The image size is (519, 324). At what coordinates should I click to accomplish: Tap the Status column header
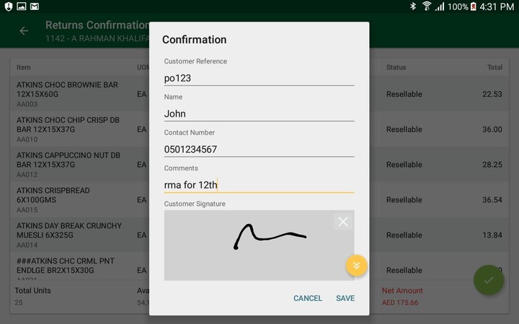pyautogui.click(x=396, y=68)
